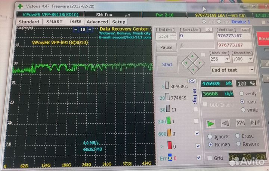Image resolution: width=269 pixels, height=171 pixels.
Task: Click the red slow block indicator
Action: coord(170,145)
